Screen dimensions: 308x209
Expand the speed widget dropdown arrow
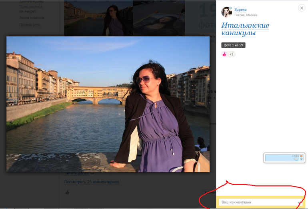coord(301,159)
